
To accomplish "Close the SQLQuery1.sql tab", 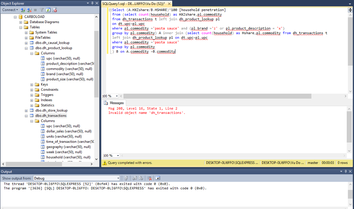I will pyautogui.click(x=169, y=3).
